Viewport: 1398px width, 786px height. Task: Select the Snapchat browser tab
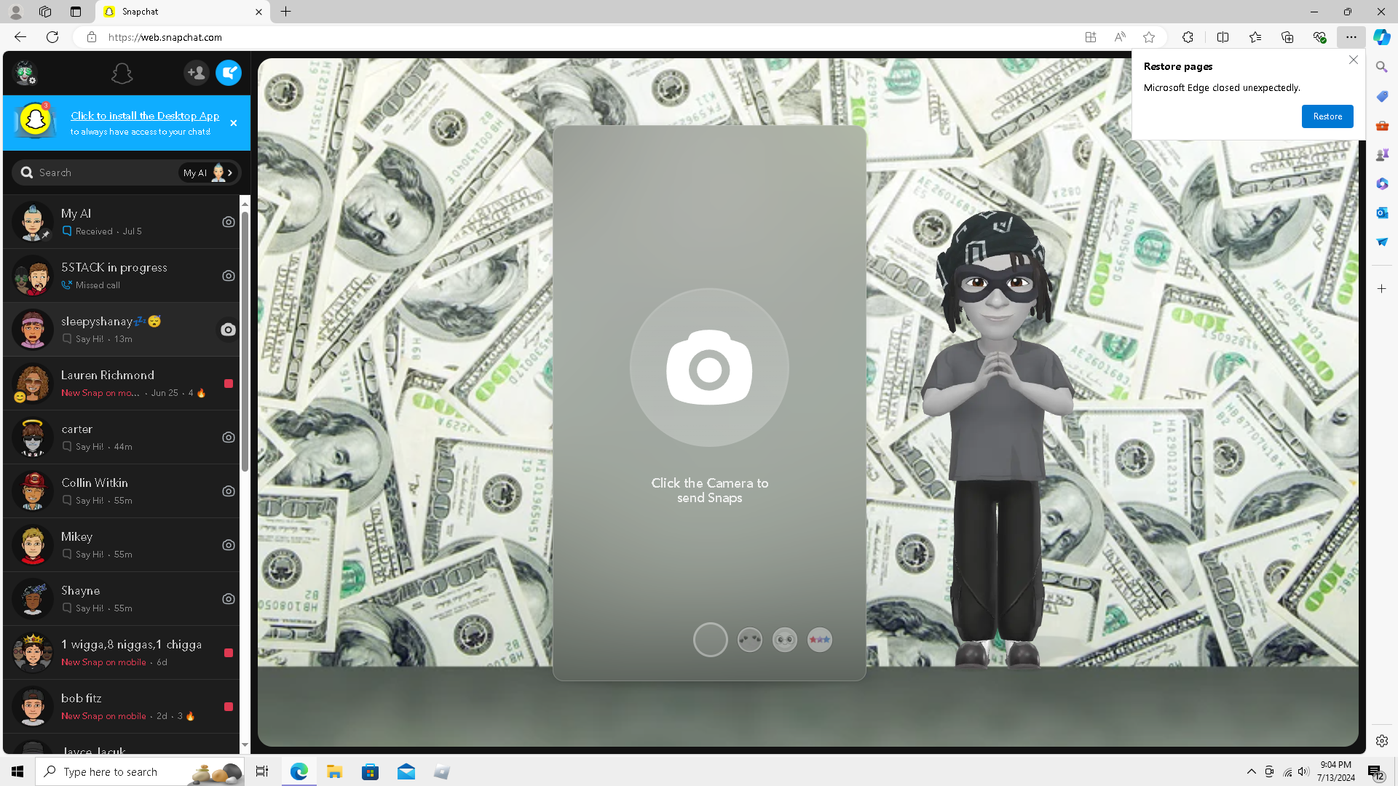pos(182,12)
